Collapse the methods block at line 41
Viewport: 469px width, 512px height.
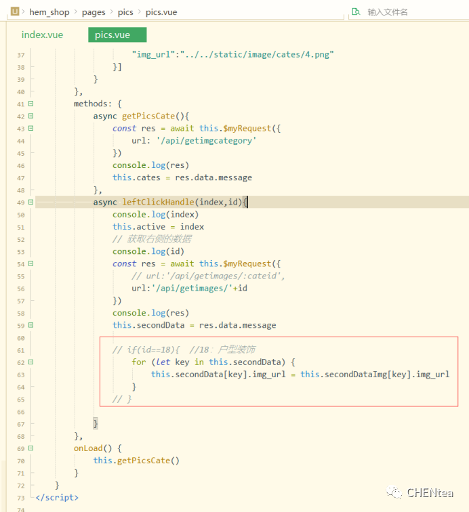click(x=31, y=104)
